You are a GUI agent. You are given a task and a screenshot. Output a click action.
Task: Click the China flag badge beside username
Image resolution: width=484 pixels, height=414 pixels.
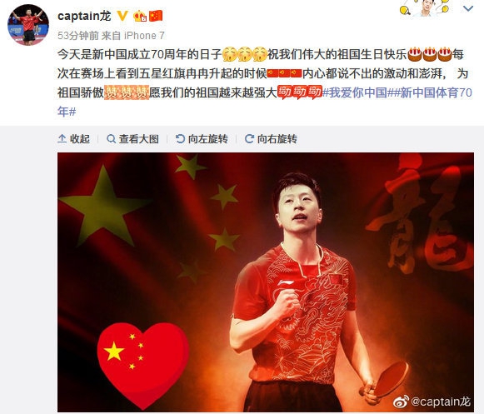pyautogui.click(x=156, y=16)
